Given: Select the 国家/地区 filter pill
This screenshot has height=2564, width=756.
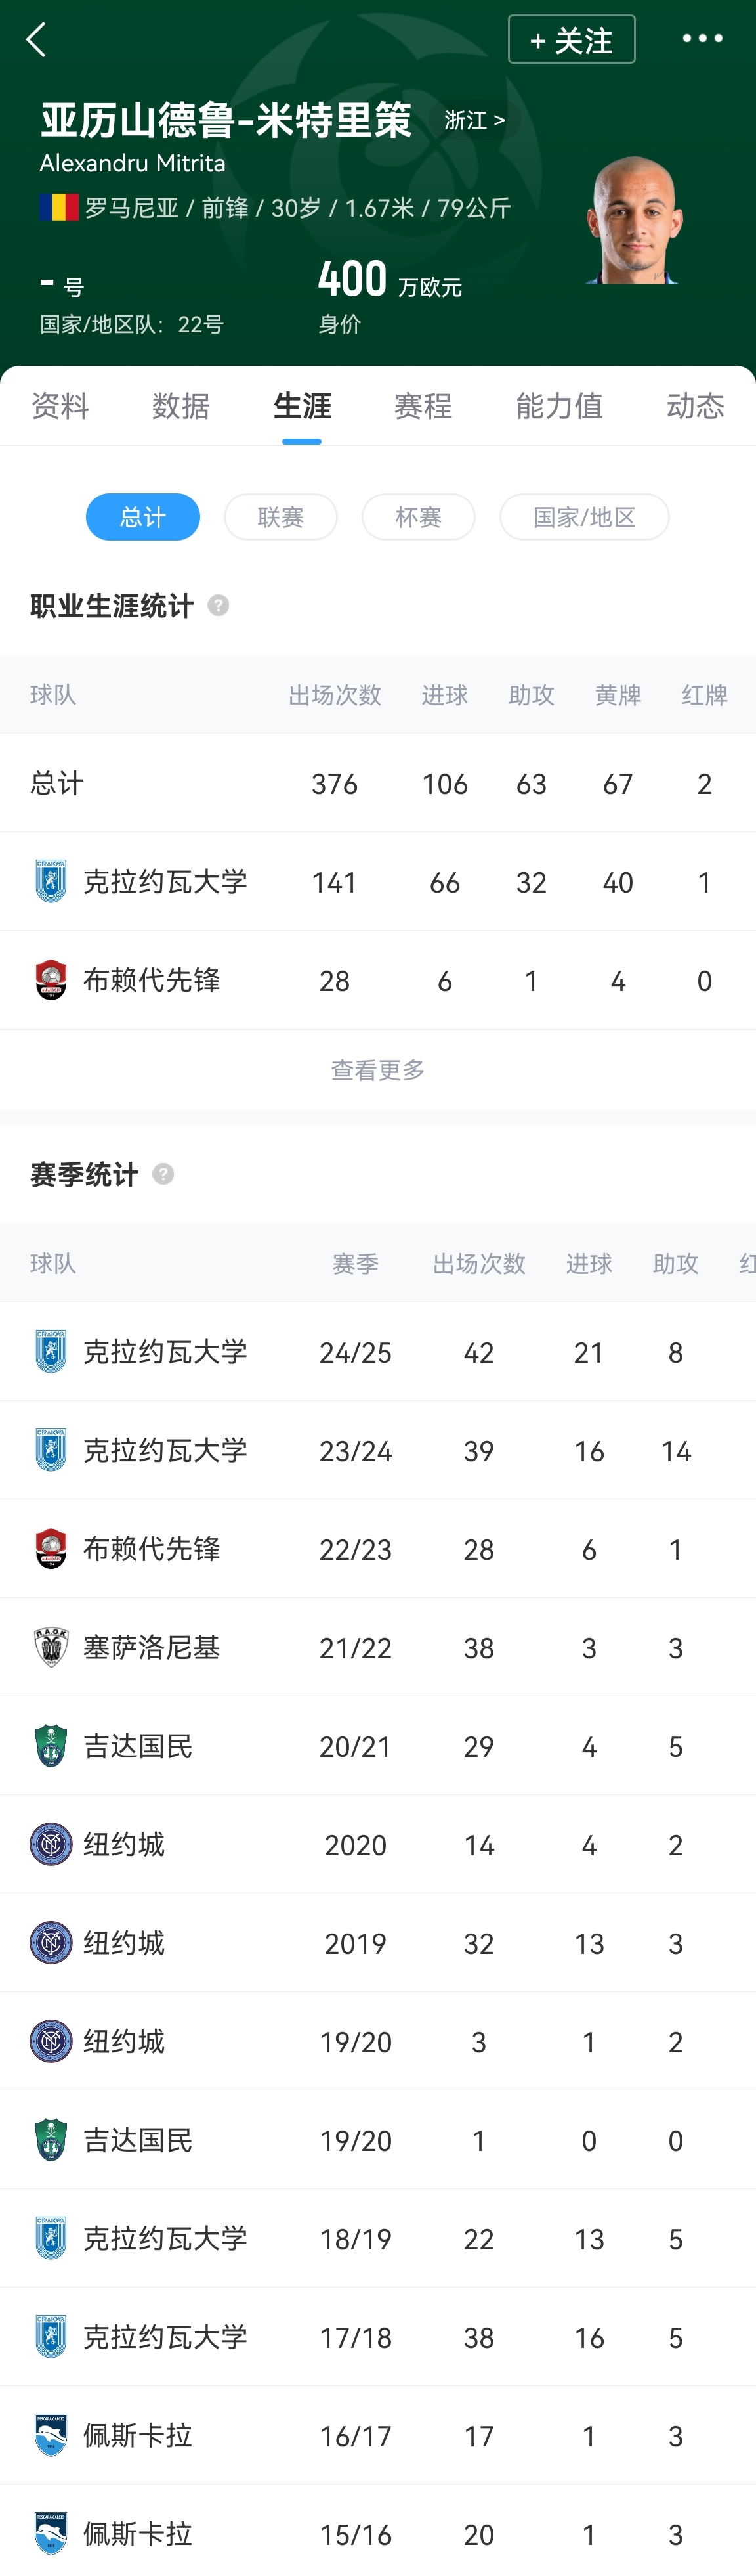Looking at the screenshot, I should point(584,517).
